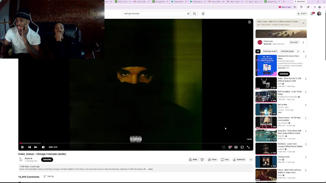326x183 pixels.
Task: Select From your search chip
Action: click(270, 51)
